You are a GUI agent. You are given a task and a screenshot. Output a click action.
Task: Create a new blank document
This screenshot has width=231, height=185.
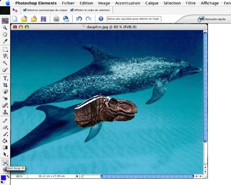[x=15, y=19]
